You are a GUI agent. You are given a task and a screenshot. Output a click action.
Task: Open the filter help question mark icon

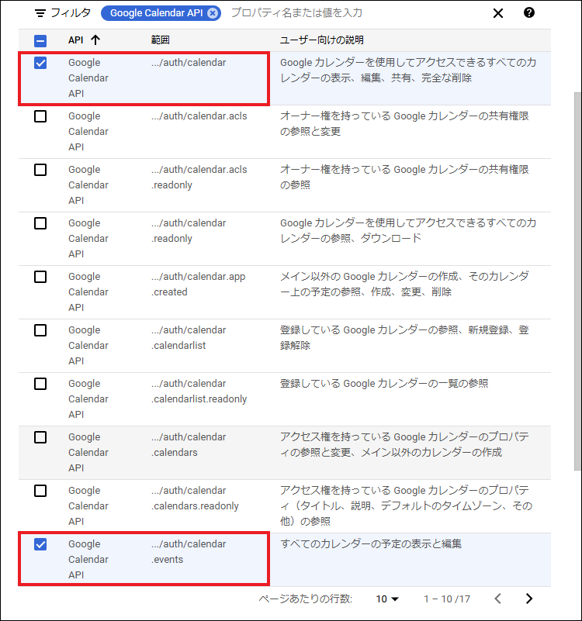(529, 12)
